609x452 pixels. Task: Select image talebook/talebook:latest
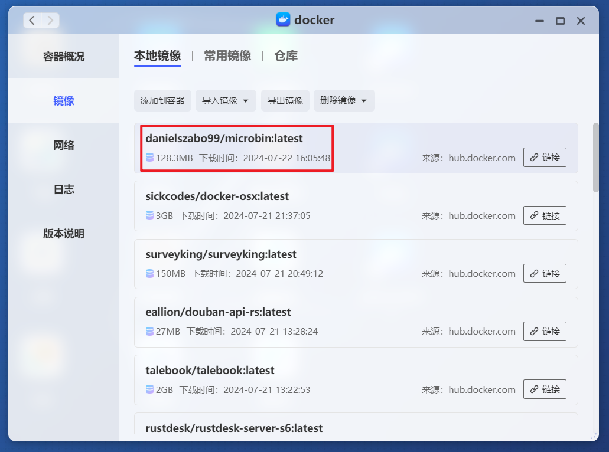pyautogui.click(x=356, y=380)
